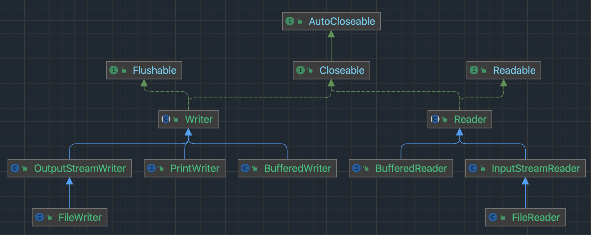Viewport: 591px width, 235px height.
Task: Select the AutoCloseable interface name
Action: (342, 21)
